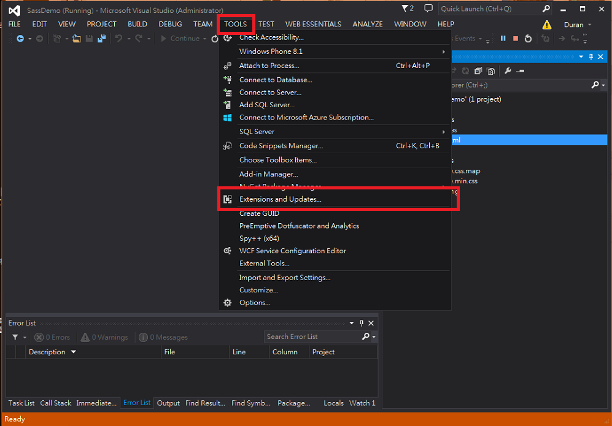Click the Save All icon in toolbar
This screenshot has height=426, width=612.
pyautogui.click(x=101, y=38)
